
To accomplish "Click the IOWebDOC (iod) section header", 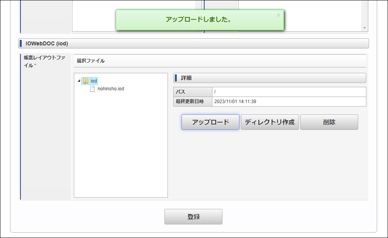I will [193, 43].
